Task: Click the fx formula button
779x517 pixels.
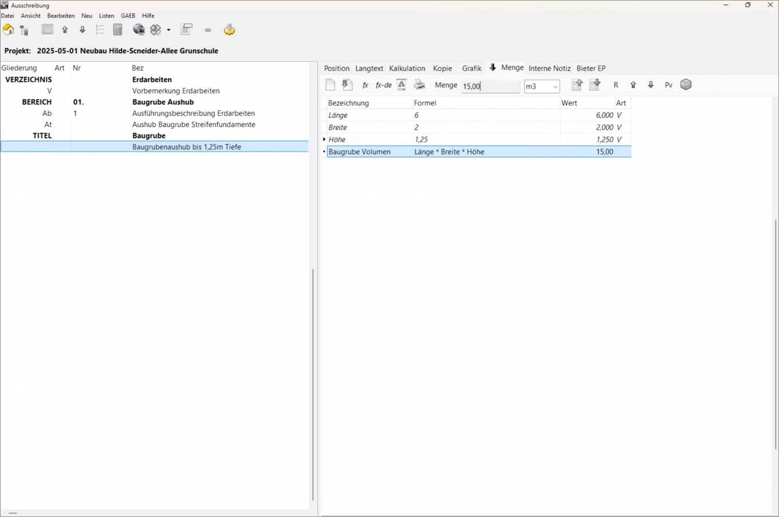Action: 365,85
